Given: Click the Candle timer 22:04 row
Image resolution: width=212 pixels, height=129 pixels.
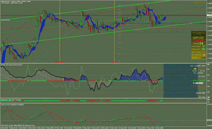Looking at the screenshot, I should pyautogui.click(x=198, y=58).
